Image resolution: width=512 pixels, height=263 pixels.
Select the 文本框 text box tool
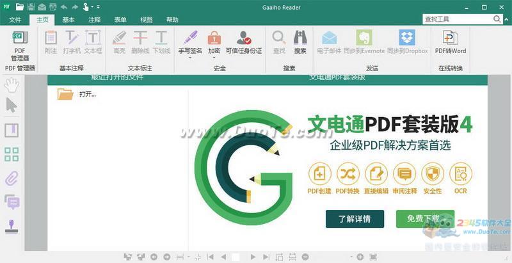pos(93,42)
